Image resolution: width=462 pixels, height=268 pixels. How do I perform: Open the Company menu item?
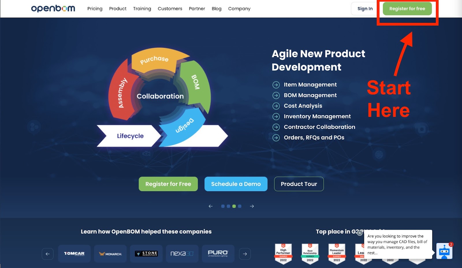pyautogui.click(x=239, y=9)
